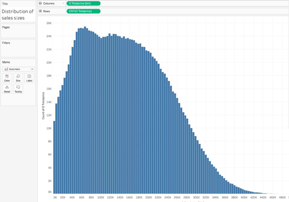289x202 pixels.
Task: Click the Columns shelf icon
Action: tap(40, 3)
